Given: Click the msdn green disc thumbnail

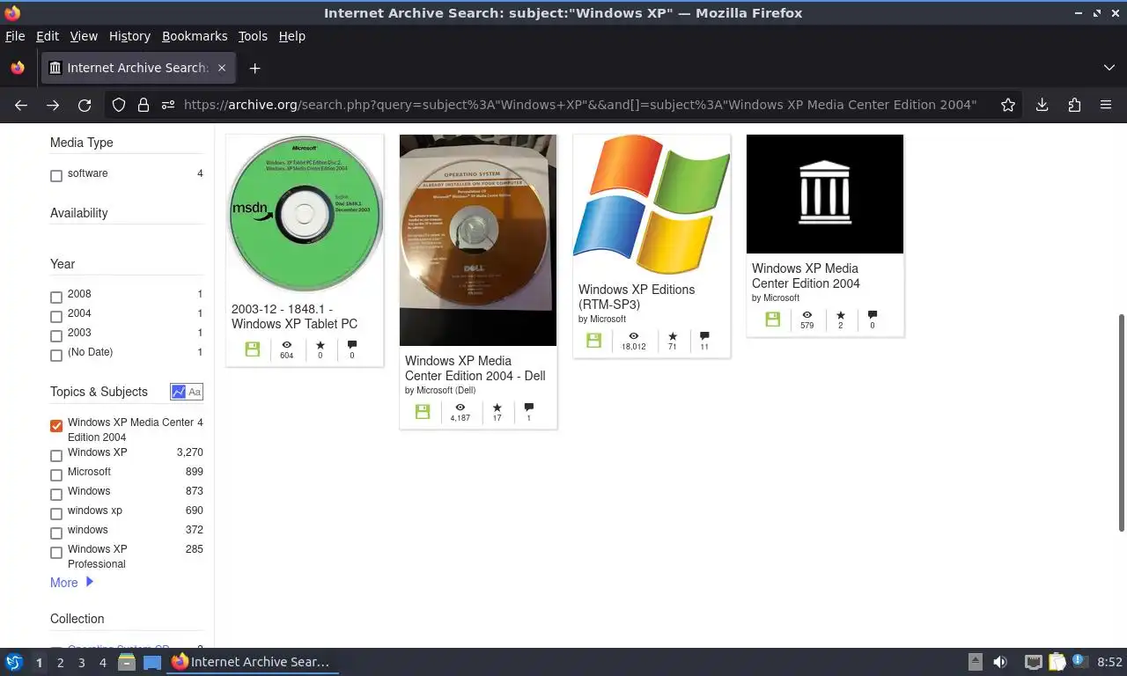Looking at the screenshot, I should pyautogui.click(x=305, y=213).
